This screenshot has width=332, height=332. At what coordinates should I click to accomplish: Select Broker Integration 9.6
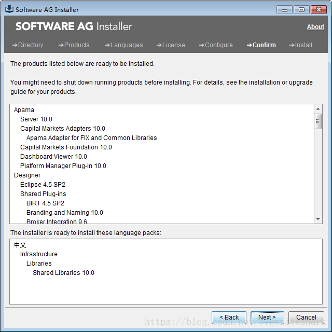tap(57, 221)
